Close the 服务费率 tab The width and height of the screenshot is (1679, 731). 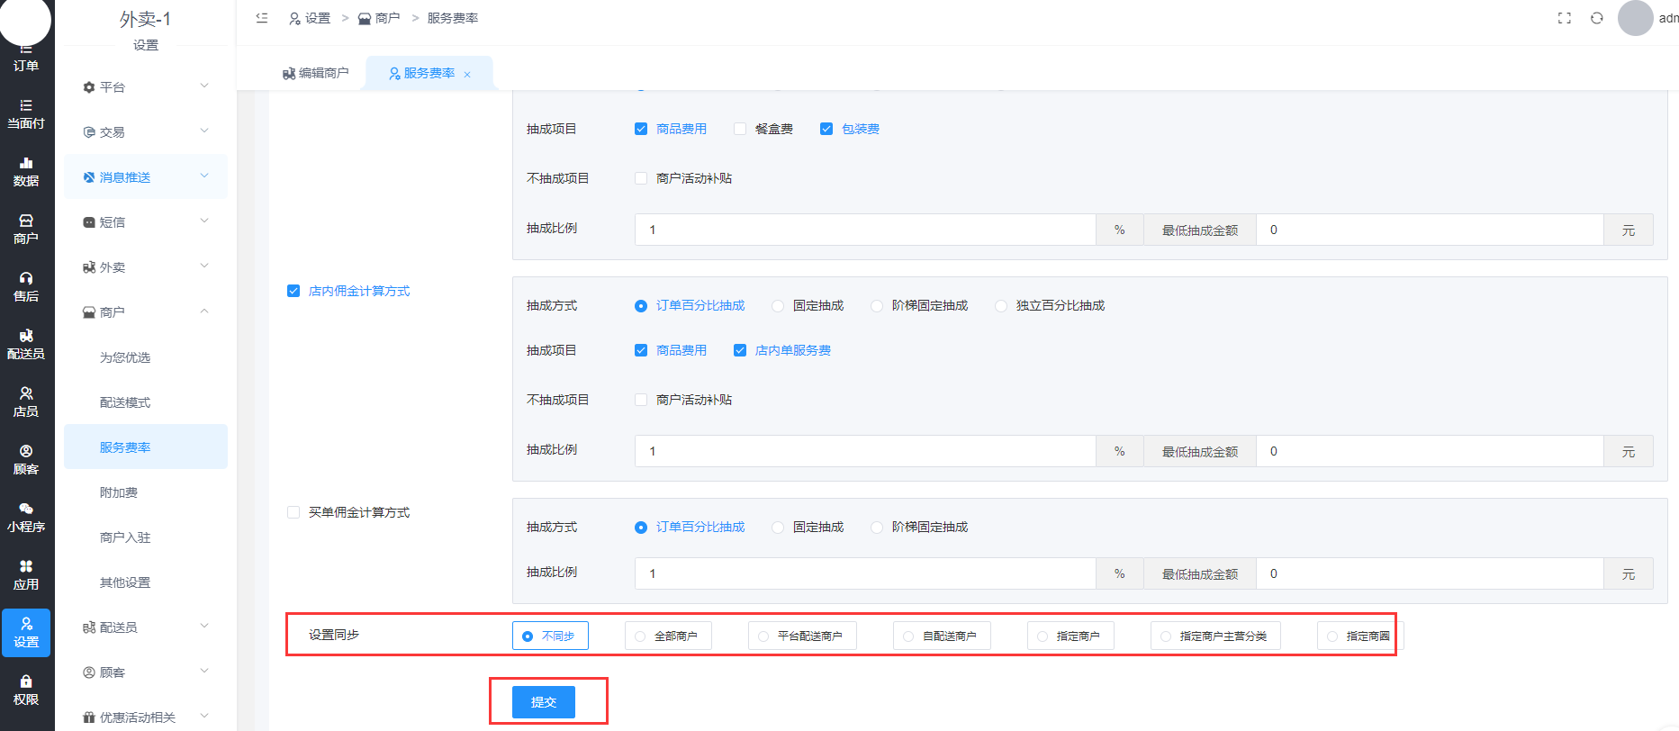click(x=467, y=75)
